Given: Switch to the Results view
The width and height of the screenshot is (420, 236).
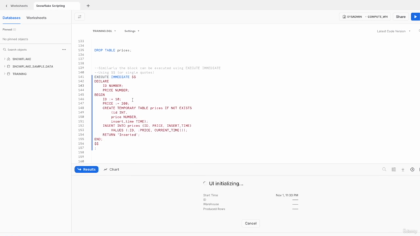Looking at the screenshot, I should [87, 169].
